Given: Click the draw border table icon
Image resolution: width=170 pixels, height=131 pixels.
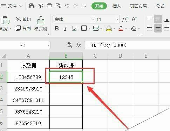Looking at the screenshot, I should coord(96,28).
